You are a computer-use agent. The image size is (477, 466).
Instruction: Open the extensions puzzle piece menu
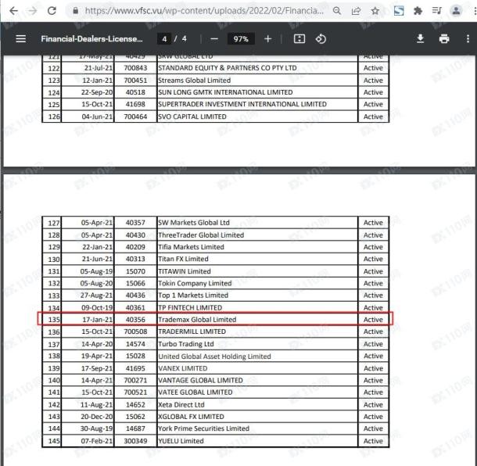pyautogui.click(x=418, y=11)
